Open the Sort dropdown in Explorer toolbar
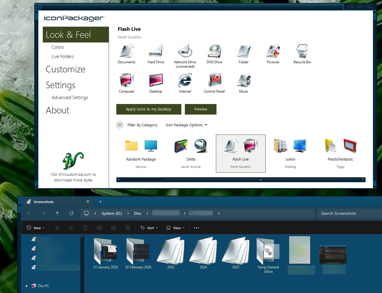382x293 pixels. 149,228
